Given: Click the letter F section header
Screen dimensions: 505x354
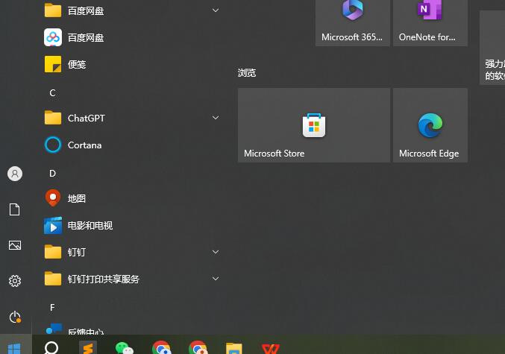Looking at the screenshot, I should [52, 308].
